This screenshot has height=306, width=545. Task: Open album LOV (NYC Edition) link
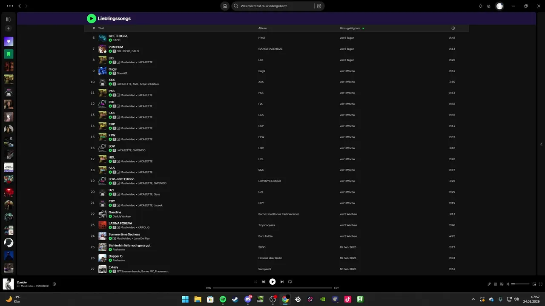(x=270, y=181)
